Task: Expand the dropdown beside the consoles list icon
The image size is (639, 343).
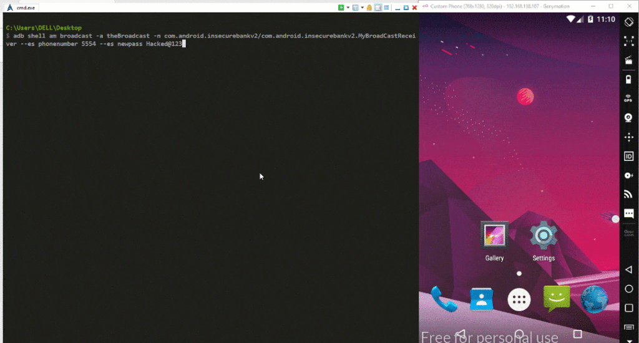Action: (x=363, y=7)
